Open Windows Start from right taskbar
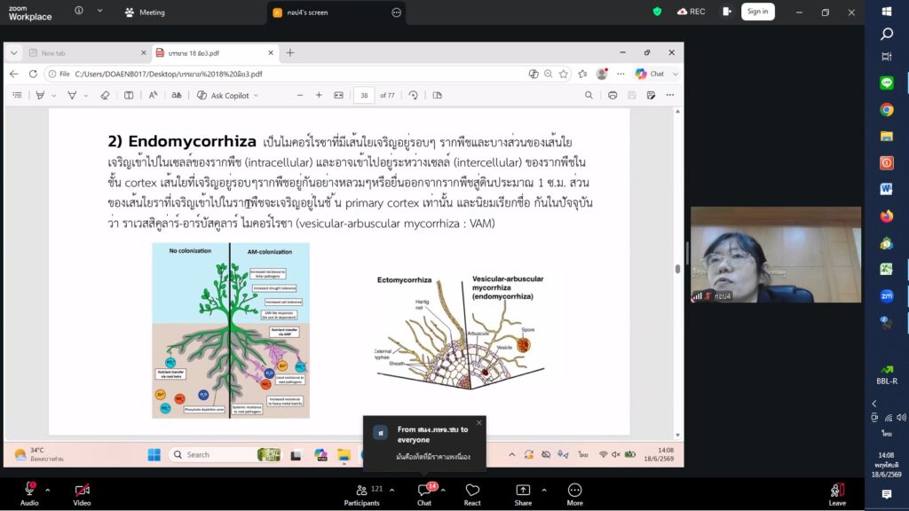 pyautogui.click(x=887, y=12)
